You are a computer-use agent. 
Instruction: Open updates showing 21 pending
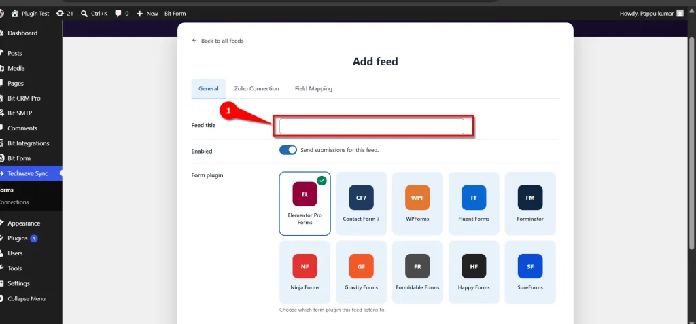pyautogui.click(x=65, y=14)
